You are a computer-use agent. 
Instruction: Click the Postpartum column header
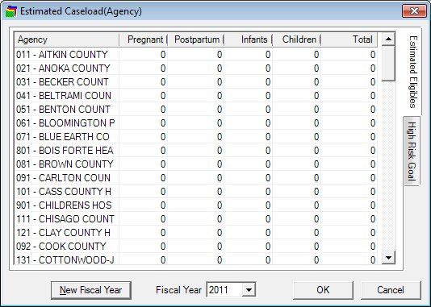(195, 39)
